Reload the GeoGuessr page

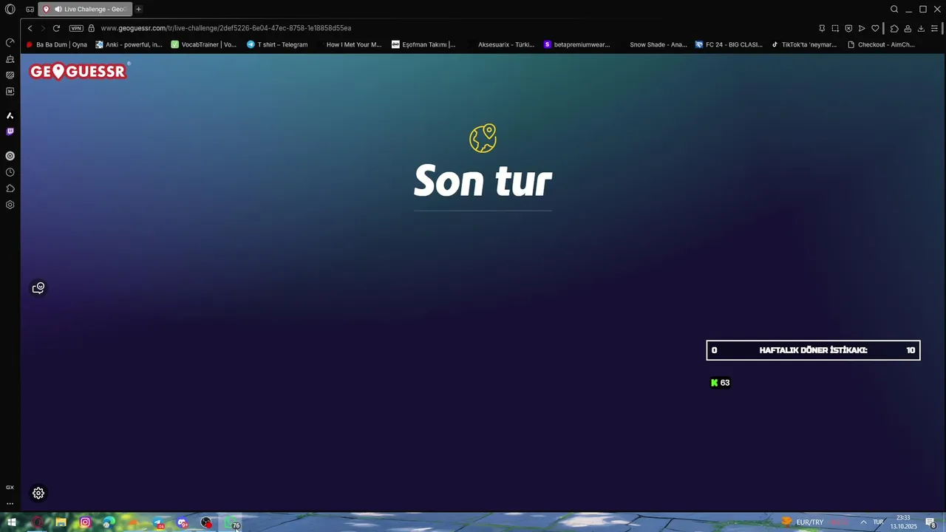tap(56, 28)
